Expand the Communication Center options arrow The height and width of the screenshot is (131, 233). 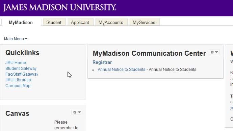click(217, 52)
